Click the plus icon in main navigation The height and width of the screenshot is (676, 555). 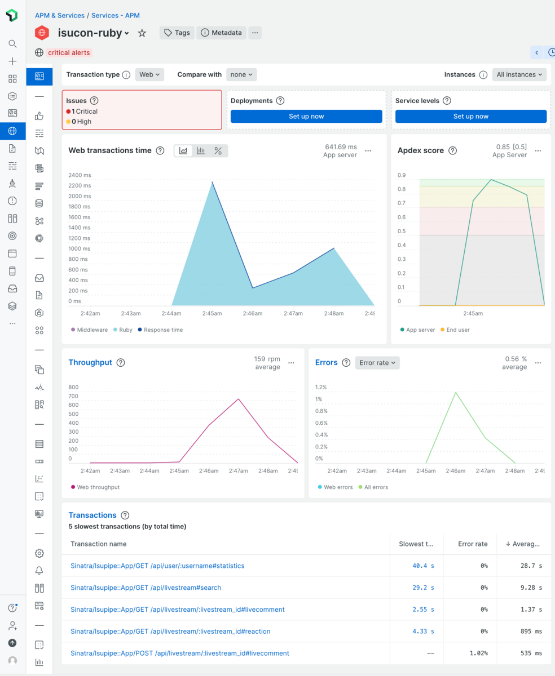point(12,61)
